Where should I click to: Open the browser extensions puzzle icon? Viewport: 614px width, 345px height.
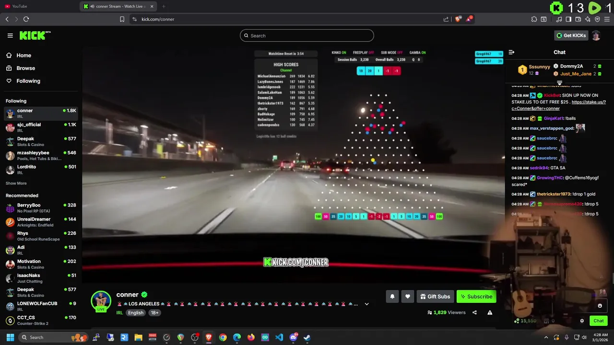coord(534,19)
